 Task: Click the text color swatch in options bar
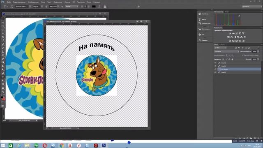point(94,7)
